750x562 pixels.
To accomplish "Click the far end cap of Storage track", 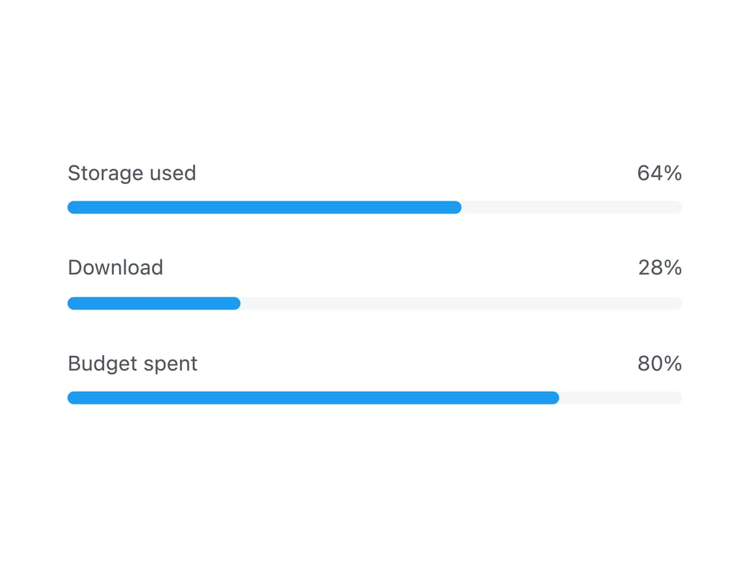I will pos(677,207).
